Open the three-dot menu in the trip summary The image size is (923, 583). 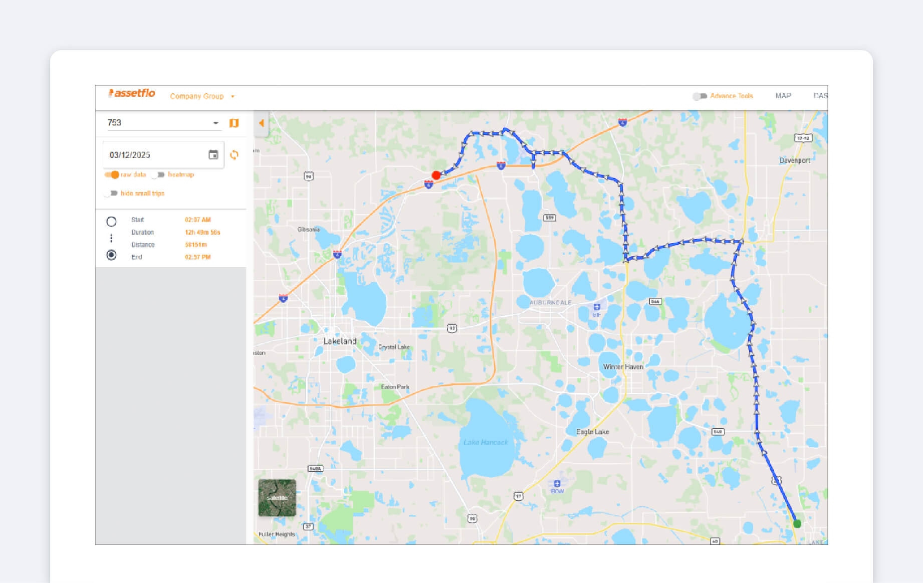point(111,238)
